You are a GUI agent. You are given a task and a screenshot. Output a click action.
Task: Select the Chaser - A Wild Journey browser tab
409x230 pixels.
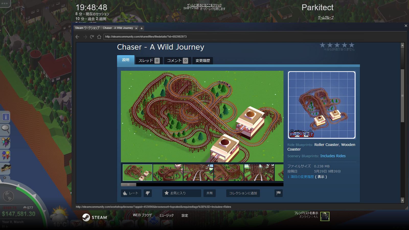click(x=104, y=28)
